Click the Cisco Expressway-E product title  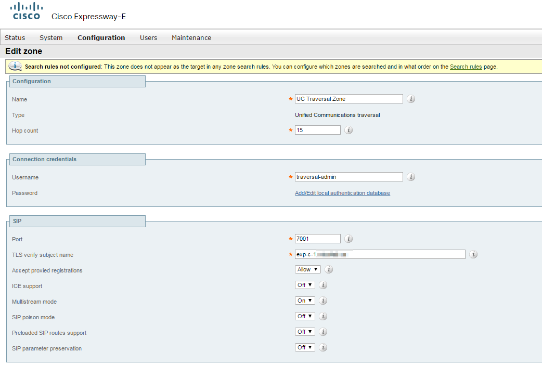(x=88, y=17)
